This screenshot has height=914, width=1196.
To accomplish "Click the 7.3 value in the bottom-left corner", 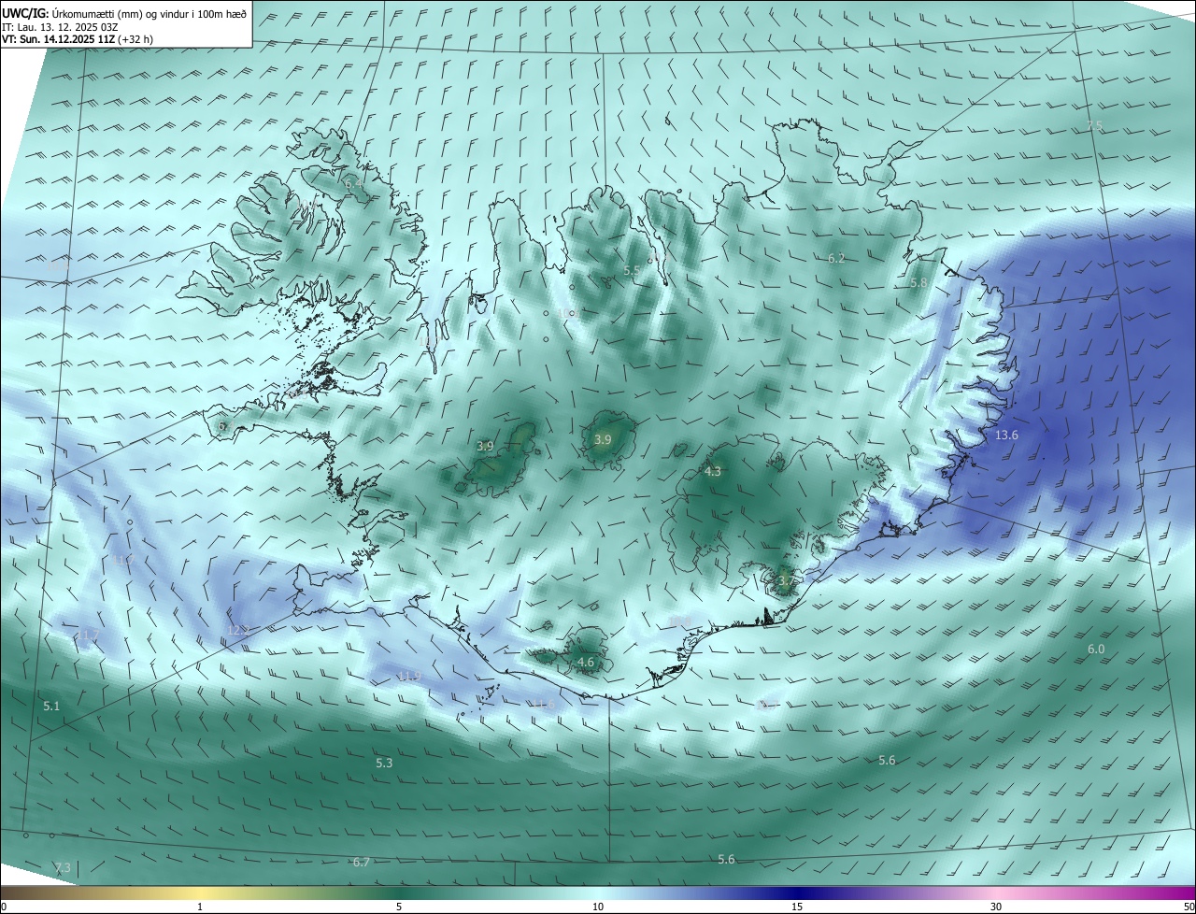I will click(x=63, y=868).
